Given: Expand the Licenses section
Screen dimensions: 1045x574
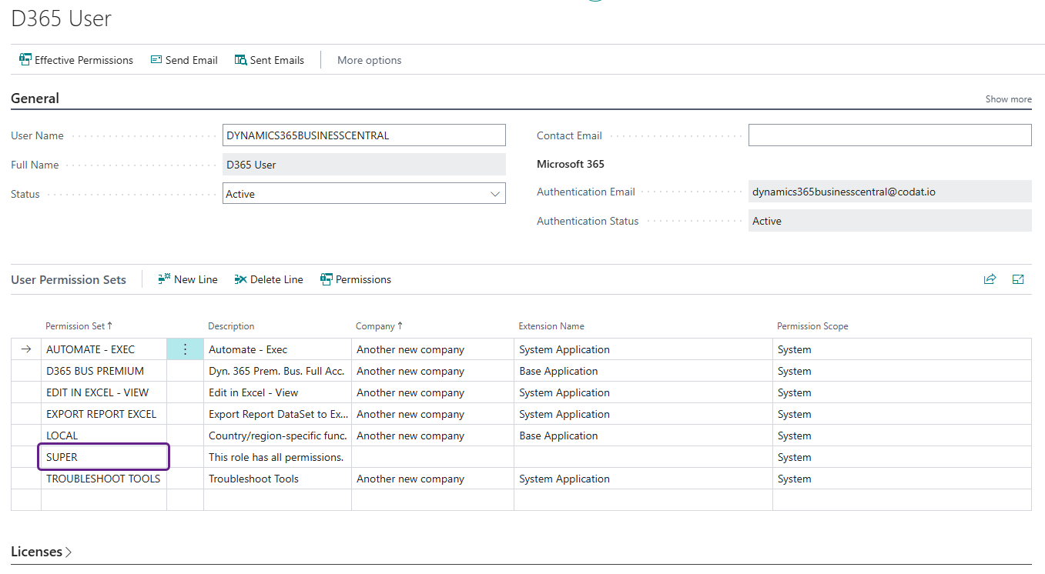Looking at the screenshot, I should click(x=40, y=551).
